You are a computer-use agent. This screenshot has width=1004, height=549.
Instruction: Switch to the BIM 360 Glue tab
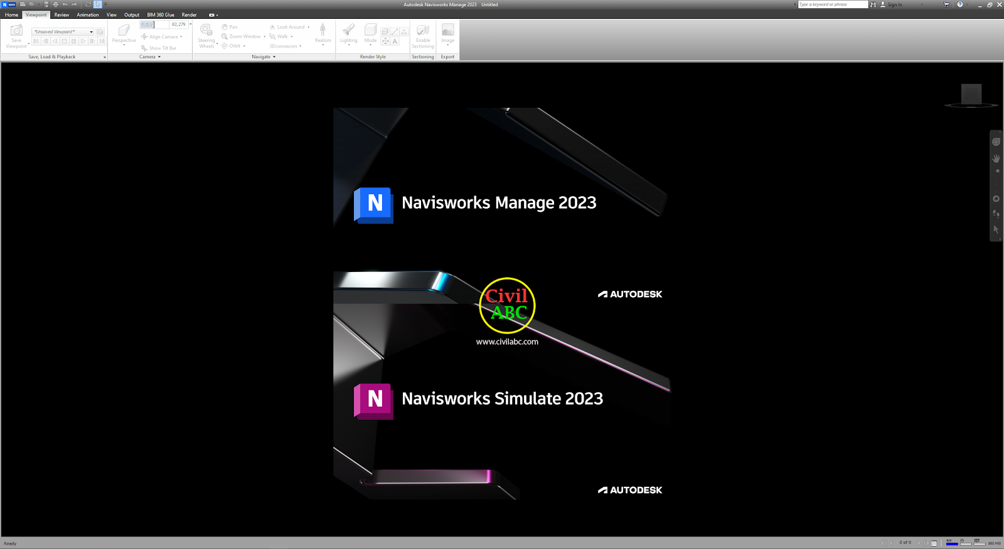coord(161,14)
